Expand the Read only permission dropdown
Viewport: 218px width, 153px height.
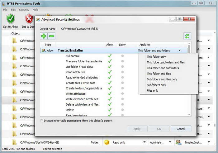coord(144,142)
